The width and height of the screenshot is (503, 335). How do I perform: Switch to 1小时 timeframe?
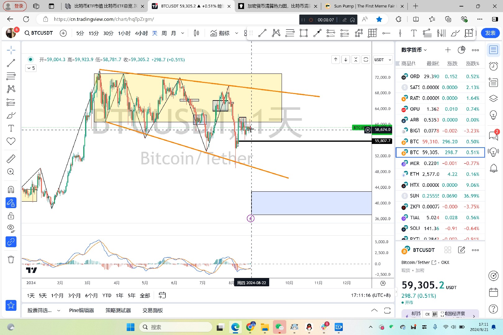[x=124, y=33]
